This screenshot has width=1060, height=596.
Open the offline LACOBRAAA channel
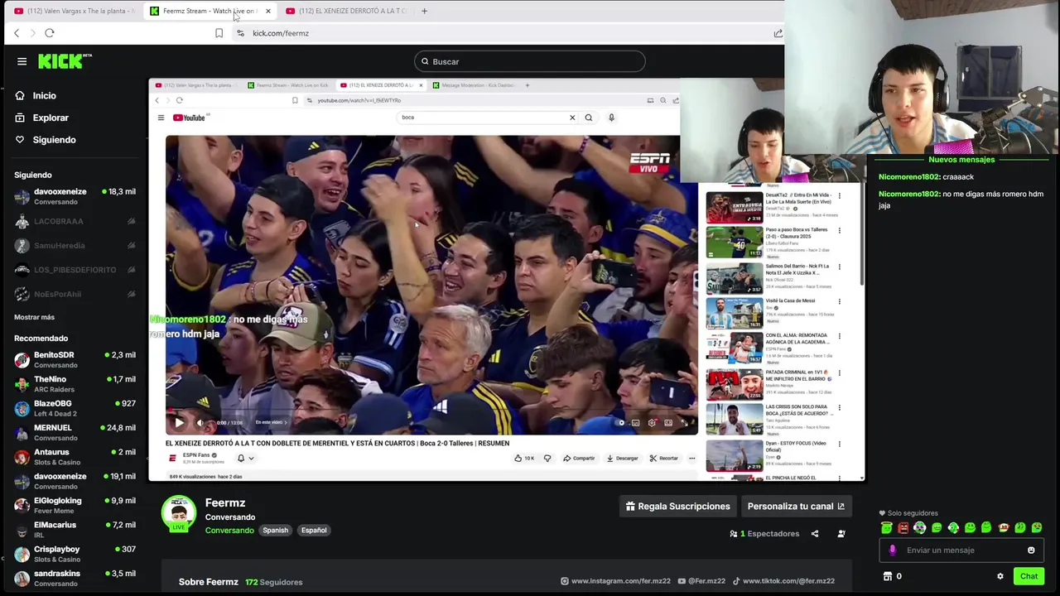(75, 221)
